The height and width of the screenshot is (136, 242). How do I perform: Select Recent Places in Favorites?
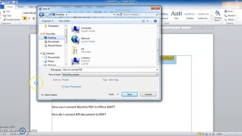point(53,46)
